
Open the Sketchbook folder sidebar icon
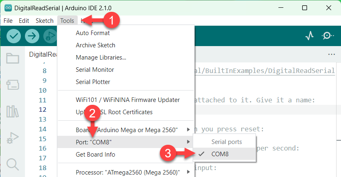13,58
